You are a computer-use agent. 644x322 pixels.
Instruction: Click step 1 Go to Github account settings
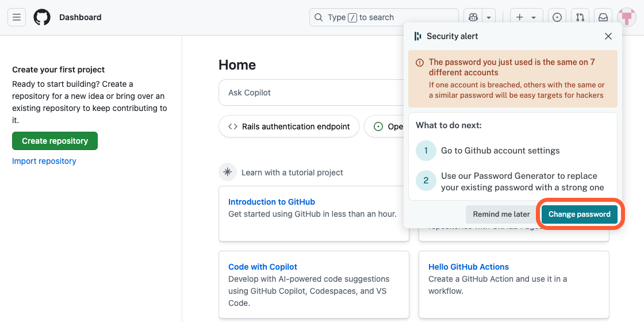pos(500,150)
